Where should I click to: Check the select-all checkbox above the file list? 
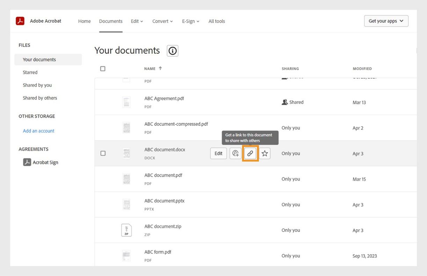(102, 68)
